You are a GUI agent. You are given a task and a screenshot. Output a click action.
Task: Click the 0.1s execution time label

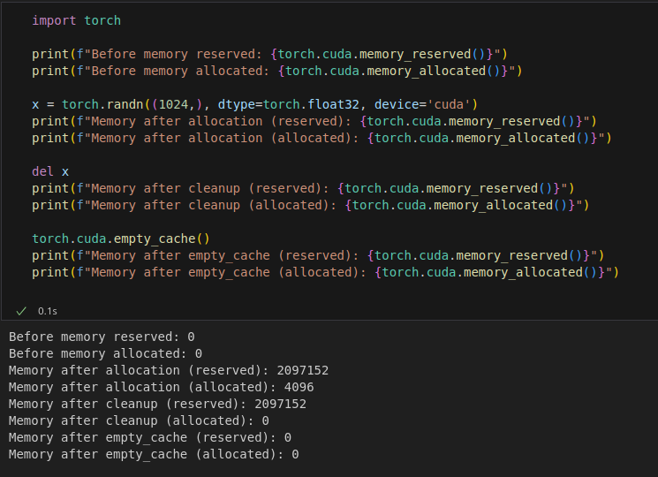[47, 311]
